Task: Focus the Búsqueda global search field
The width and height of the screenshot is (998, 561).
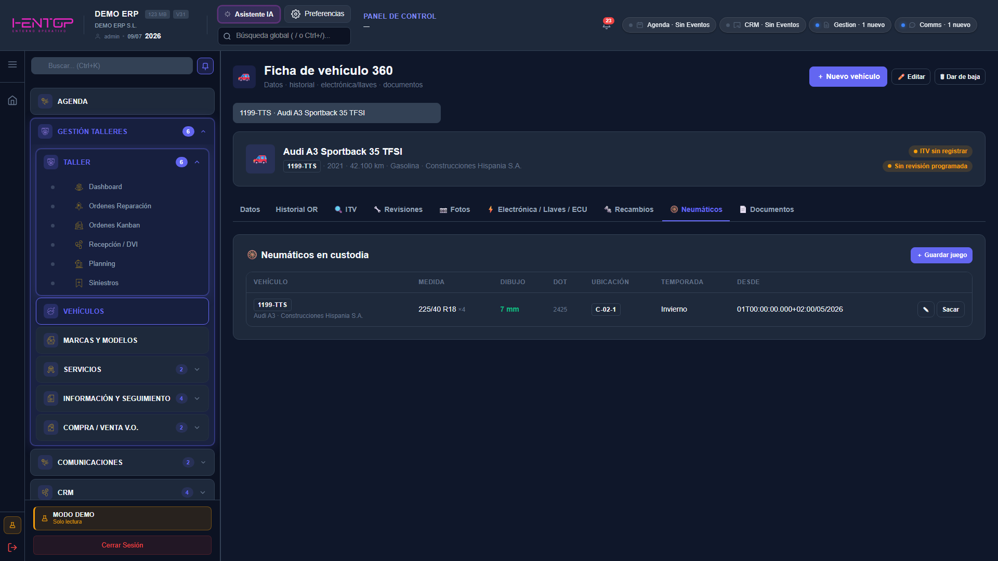Action: tap(284, 36)
